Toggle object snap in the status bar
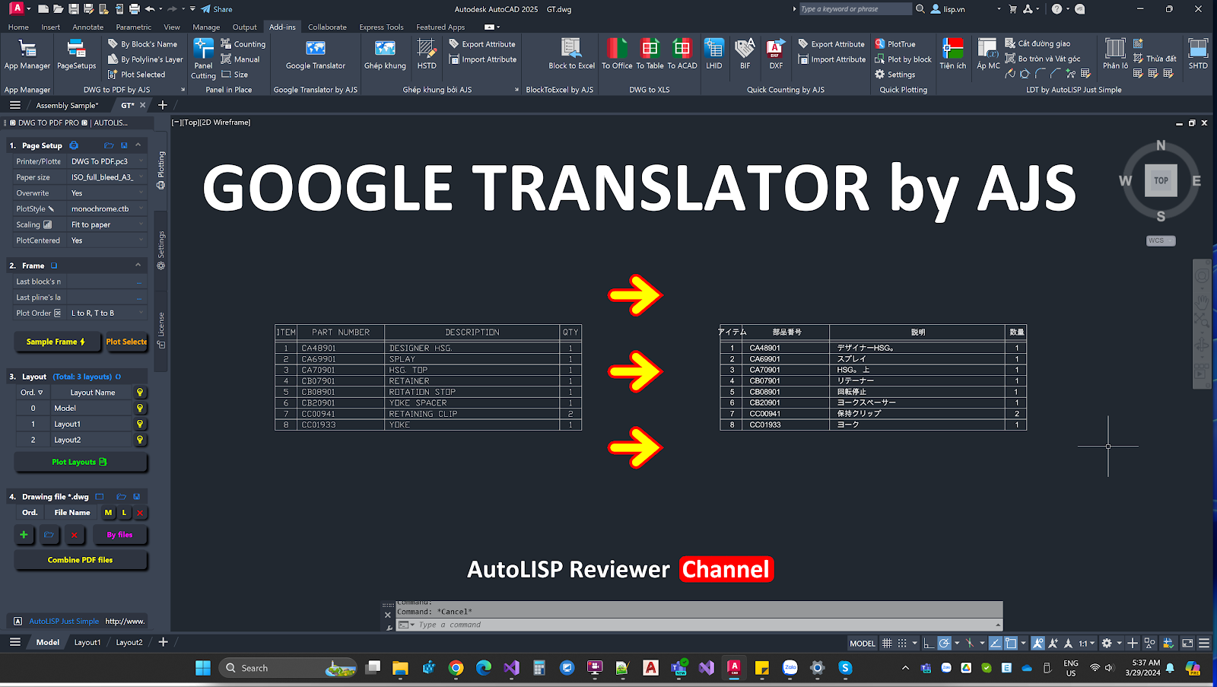1217x687 pixels. (1011, 643)
